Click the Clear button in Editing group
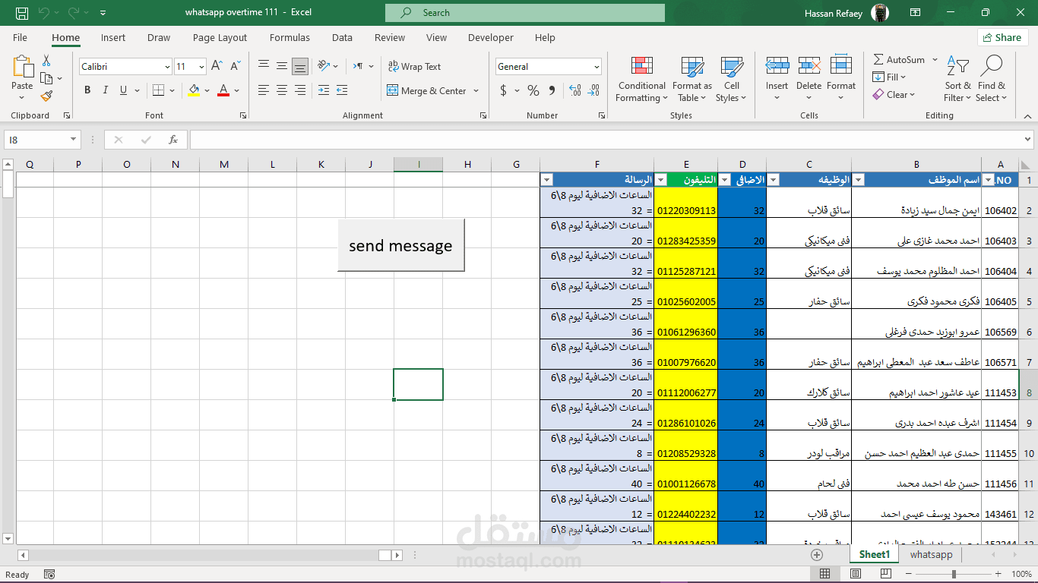1038x583 pixels. (x=894, y=95)
